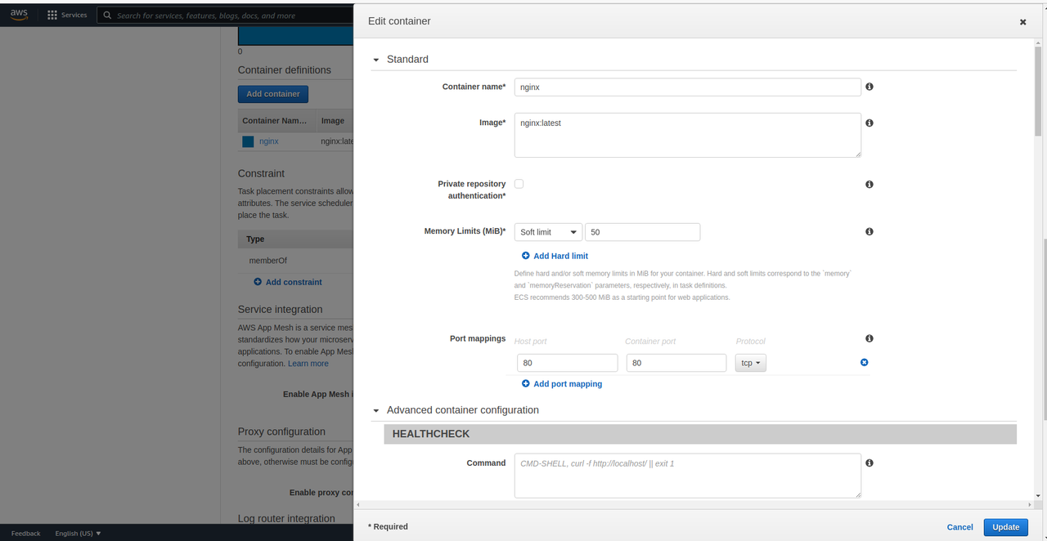
Task: Focus the Host port field
Action: point(567,363)
